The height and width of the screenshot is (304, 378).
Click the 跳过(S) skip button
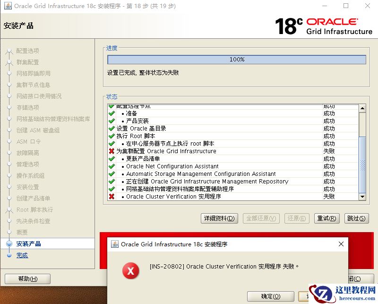356,218
